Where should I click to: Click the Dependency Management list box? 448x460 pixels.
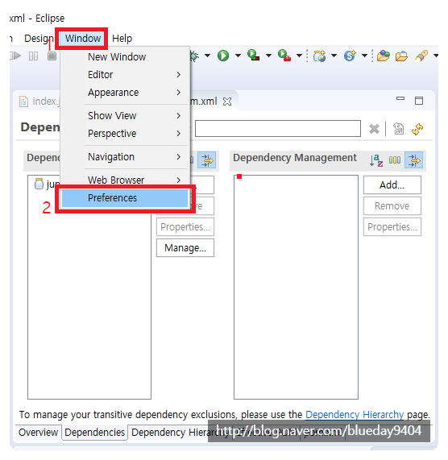coord(296,288)
